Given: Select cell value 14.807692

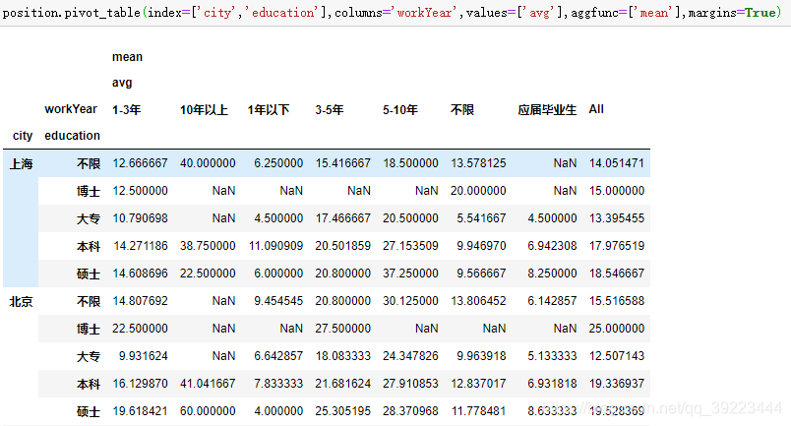Looking at the screenshot, I should tap(140, 301).
